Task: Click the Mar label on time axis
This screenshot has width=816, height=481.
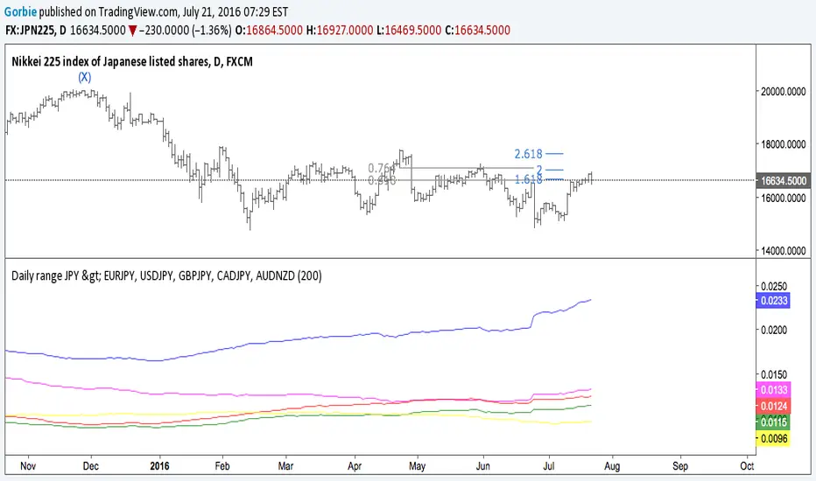Action: click(x=285, y=466)
